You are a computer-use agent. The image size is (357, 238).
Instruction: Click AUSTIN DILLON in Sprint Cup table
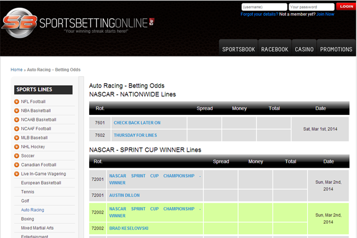124,195
